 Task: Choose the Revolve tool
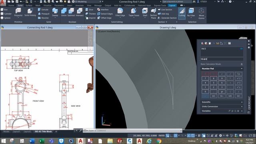click(x=43, y=18)
